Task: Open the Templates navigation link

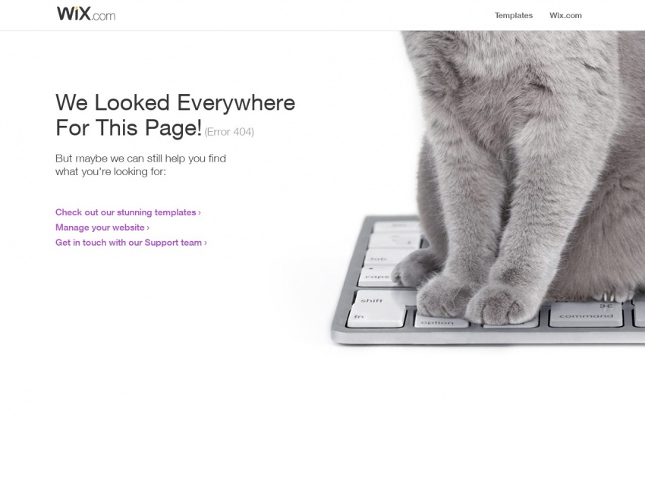Action: (514, 15)
